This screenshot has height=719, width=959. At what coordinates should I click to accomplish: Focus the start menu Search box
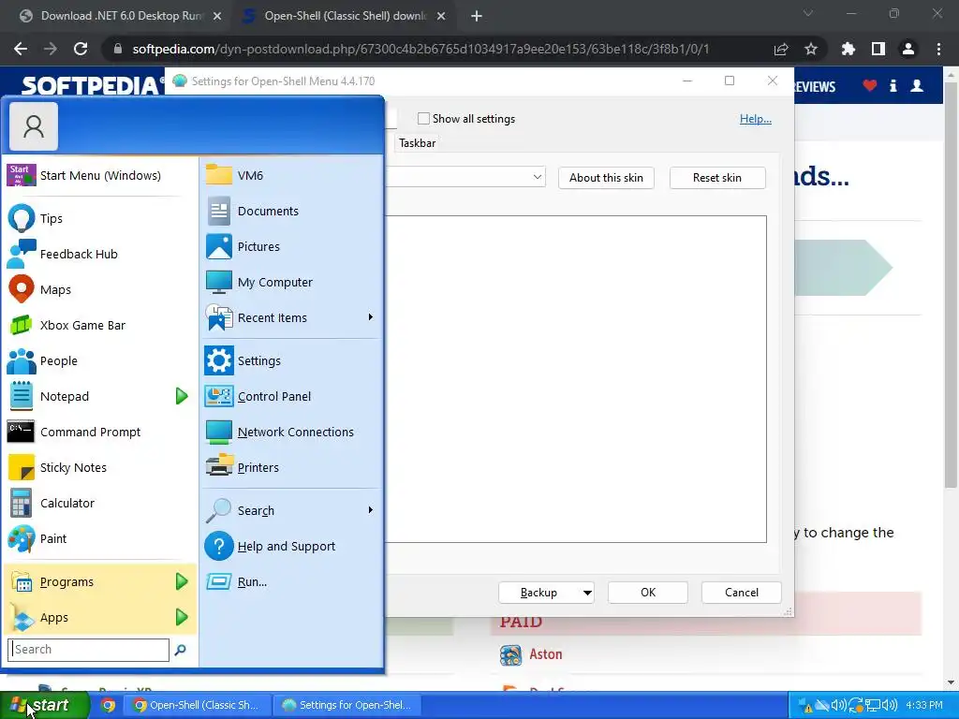click(x=89, y=650)
